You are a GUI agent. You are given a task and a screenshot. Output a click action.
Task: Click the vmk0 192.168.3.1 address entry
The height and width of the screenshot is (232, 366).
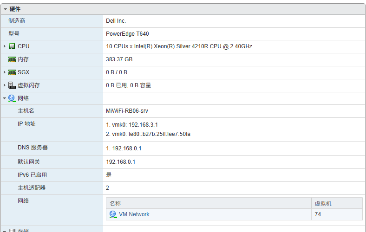[x=132, y=125]
